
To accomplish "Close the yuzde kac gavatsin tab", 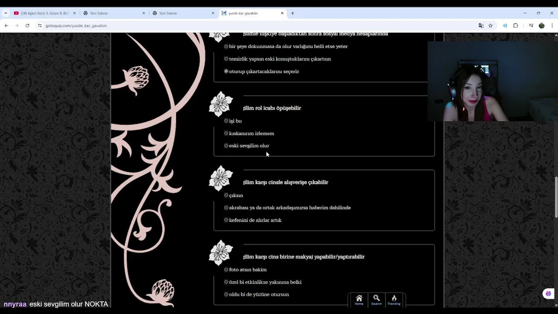I will coord(282,13).
